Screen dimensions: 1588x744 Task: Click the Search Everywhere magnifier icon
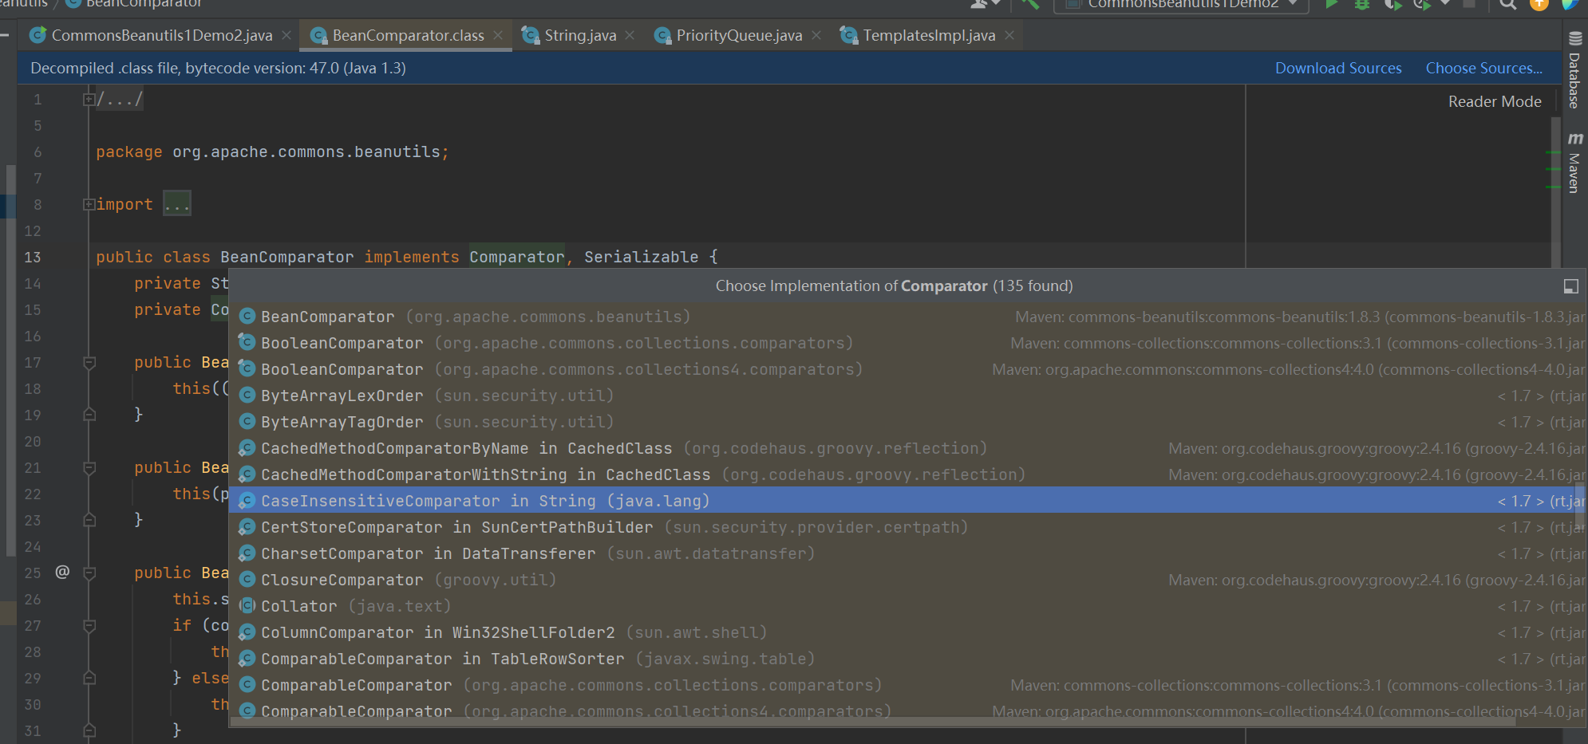click(1507, 4)
